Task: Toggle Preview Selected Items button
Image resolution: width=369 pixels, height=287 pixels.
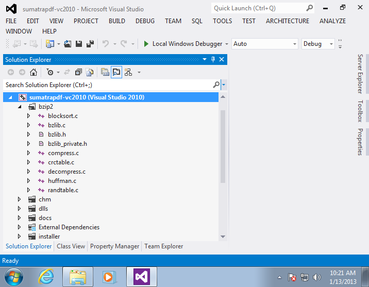Action: (116, 72)
